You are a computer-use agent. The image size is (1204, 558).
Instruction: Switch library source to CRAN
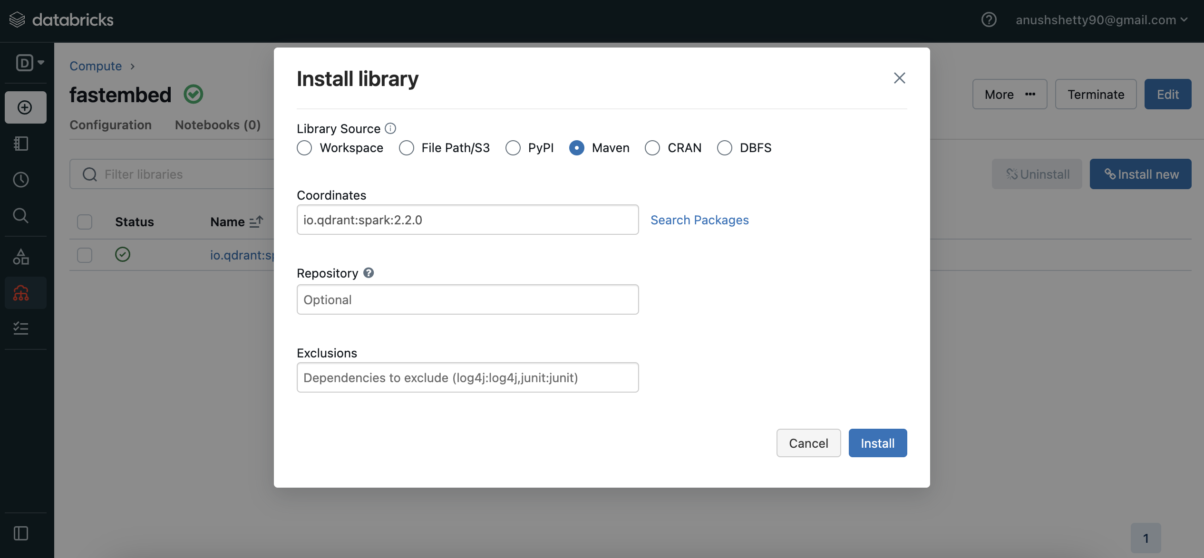(652, 148)
